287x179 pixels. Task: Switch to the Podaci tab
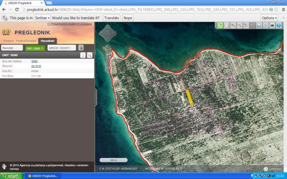pos(8,41)
